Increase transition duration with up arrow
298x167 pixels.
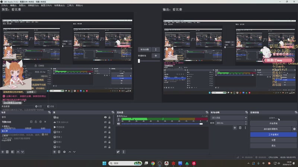point(246,122)
